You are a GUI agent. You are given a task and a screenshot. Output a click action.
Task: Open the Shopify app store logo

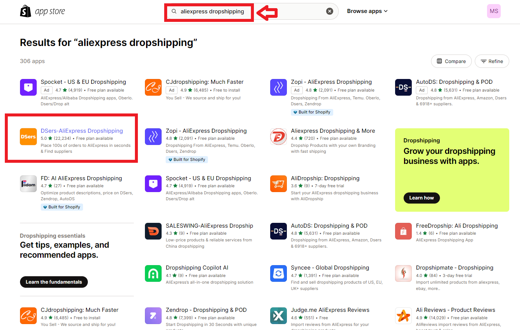click(x=43, y=11)
